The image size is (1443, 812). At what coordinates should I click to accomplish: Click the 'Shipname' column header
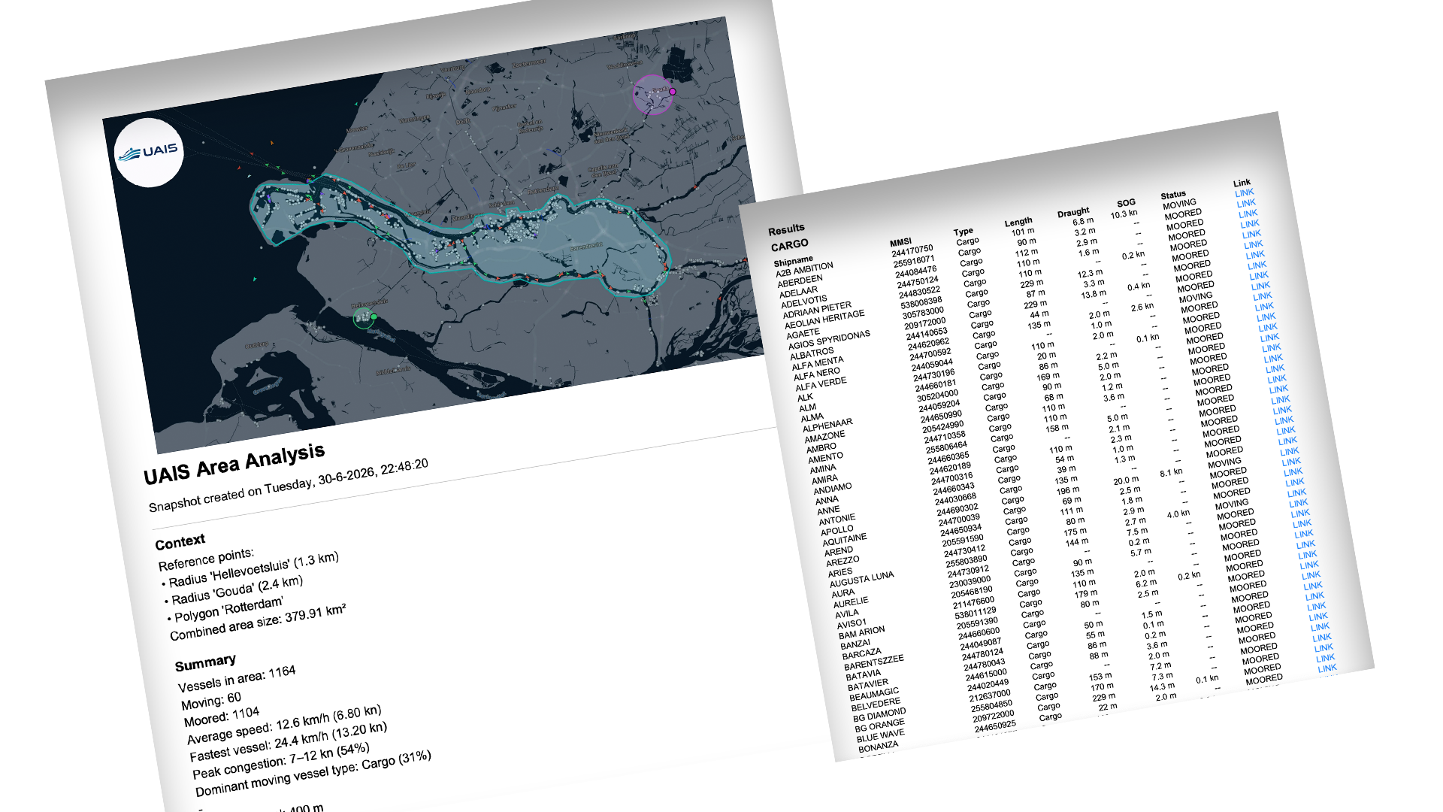point(794,262)
